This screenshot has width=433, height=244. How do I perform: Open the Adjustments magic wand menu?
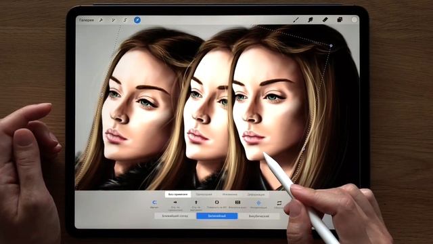113,20
